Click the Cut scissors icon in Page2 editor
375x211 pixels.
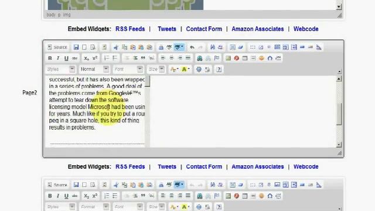[x=116, y=47]
